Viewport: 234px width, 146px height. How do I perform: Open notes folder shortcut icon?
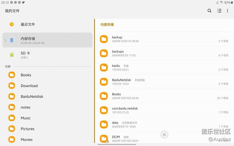click(x=12, y=107)
